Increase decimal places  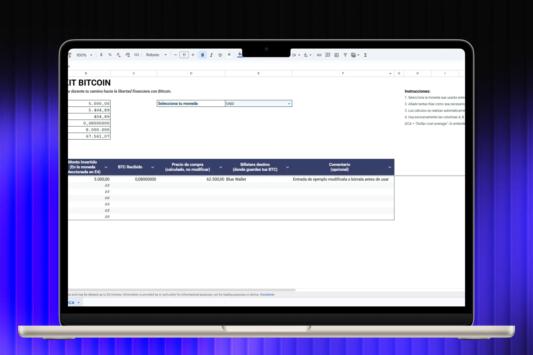[127, 55]
